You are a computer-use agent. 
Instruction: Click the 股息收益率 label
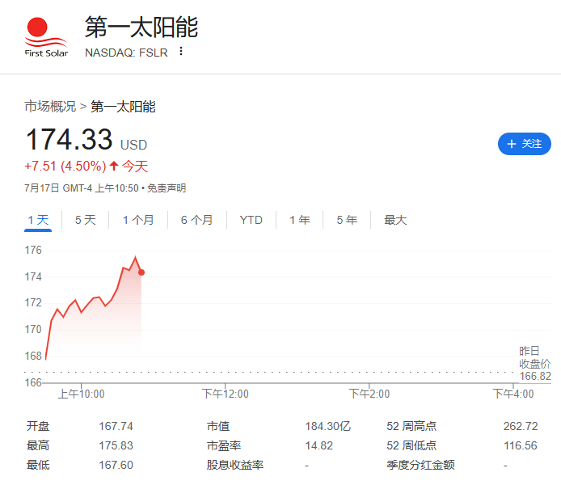click(234, 465)
